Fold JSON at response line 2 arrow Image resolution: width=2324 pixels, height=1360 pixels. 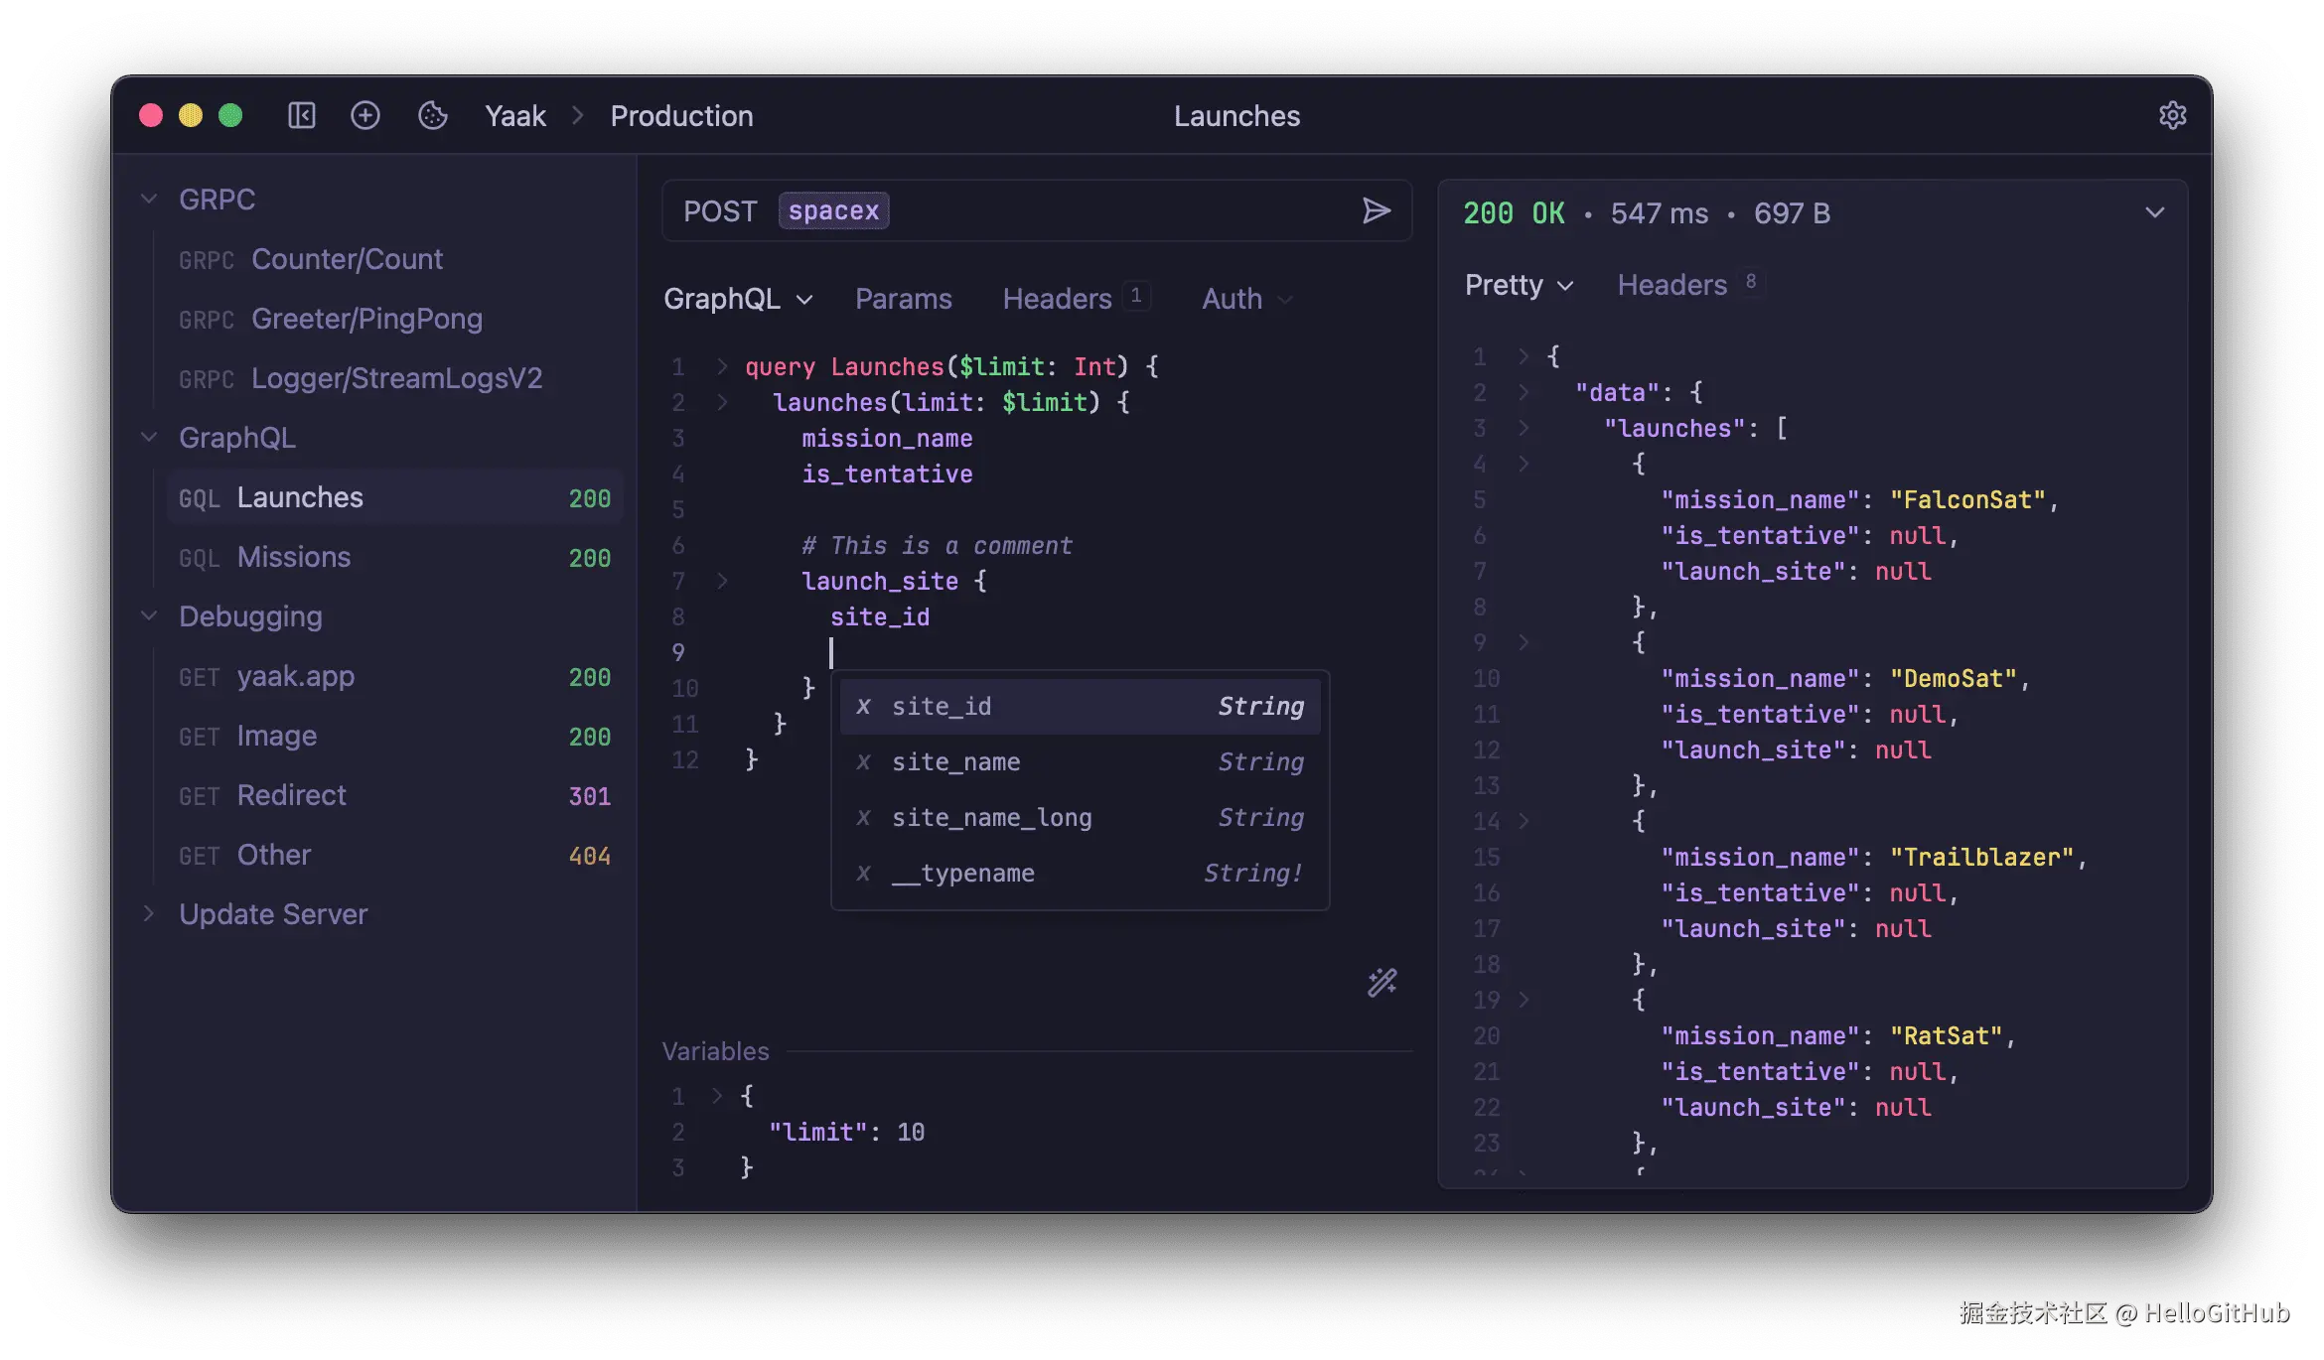1523,392
